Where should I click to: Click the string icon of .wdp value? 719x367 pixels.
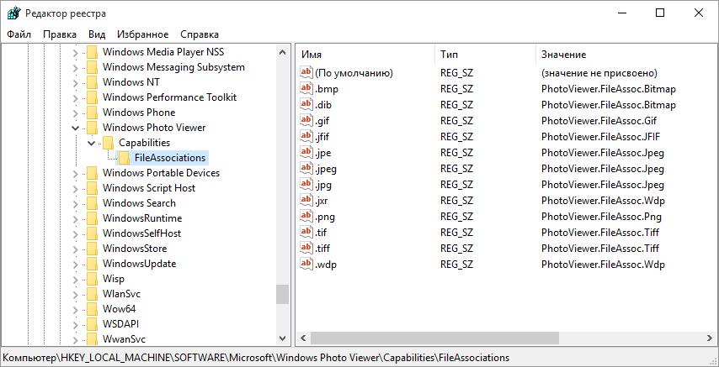point(306,264)
